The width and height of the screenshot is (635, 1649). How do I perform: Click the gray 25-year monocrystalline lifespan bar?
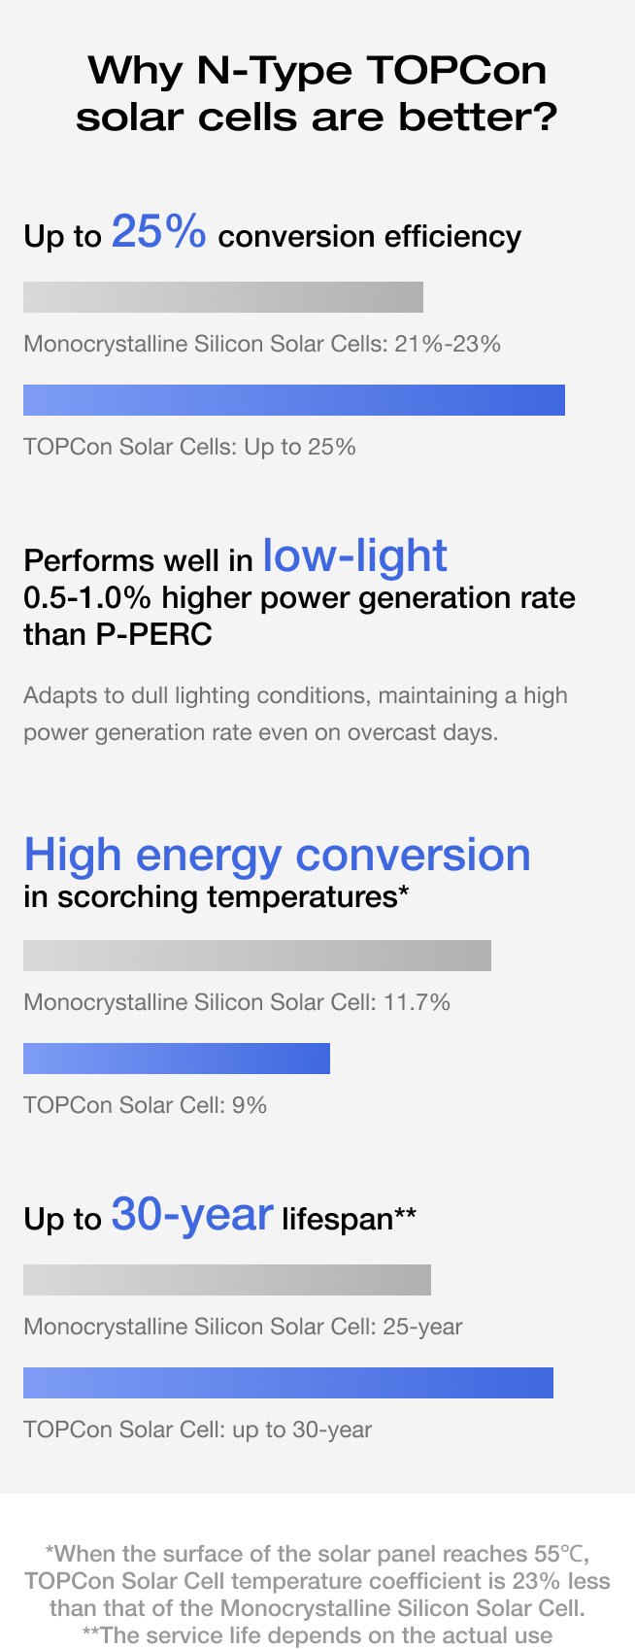(227, 1280)
